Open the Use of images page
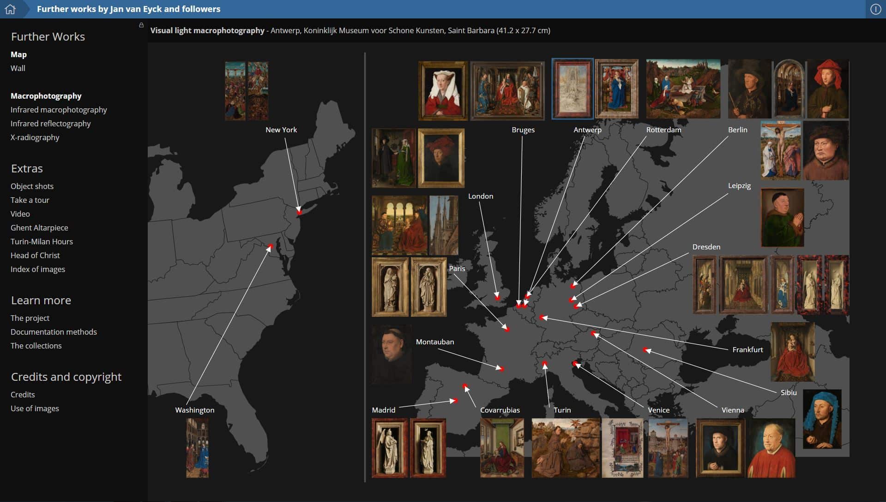This screenshot has width=886, height=502. coord(35,408)
